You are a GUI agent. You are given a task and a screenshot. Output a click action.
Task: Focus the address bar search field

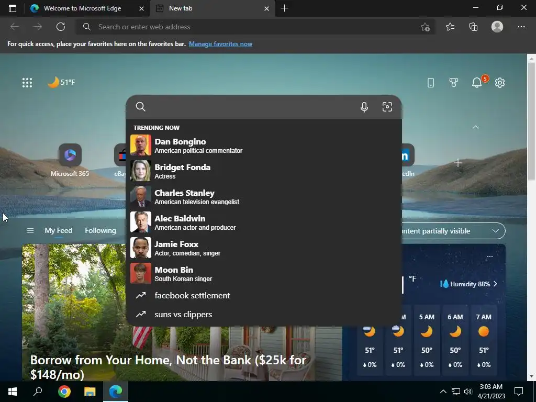point(255,27)
